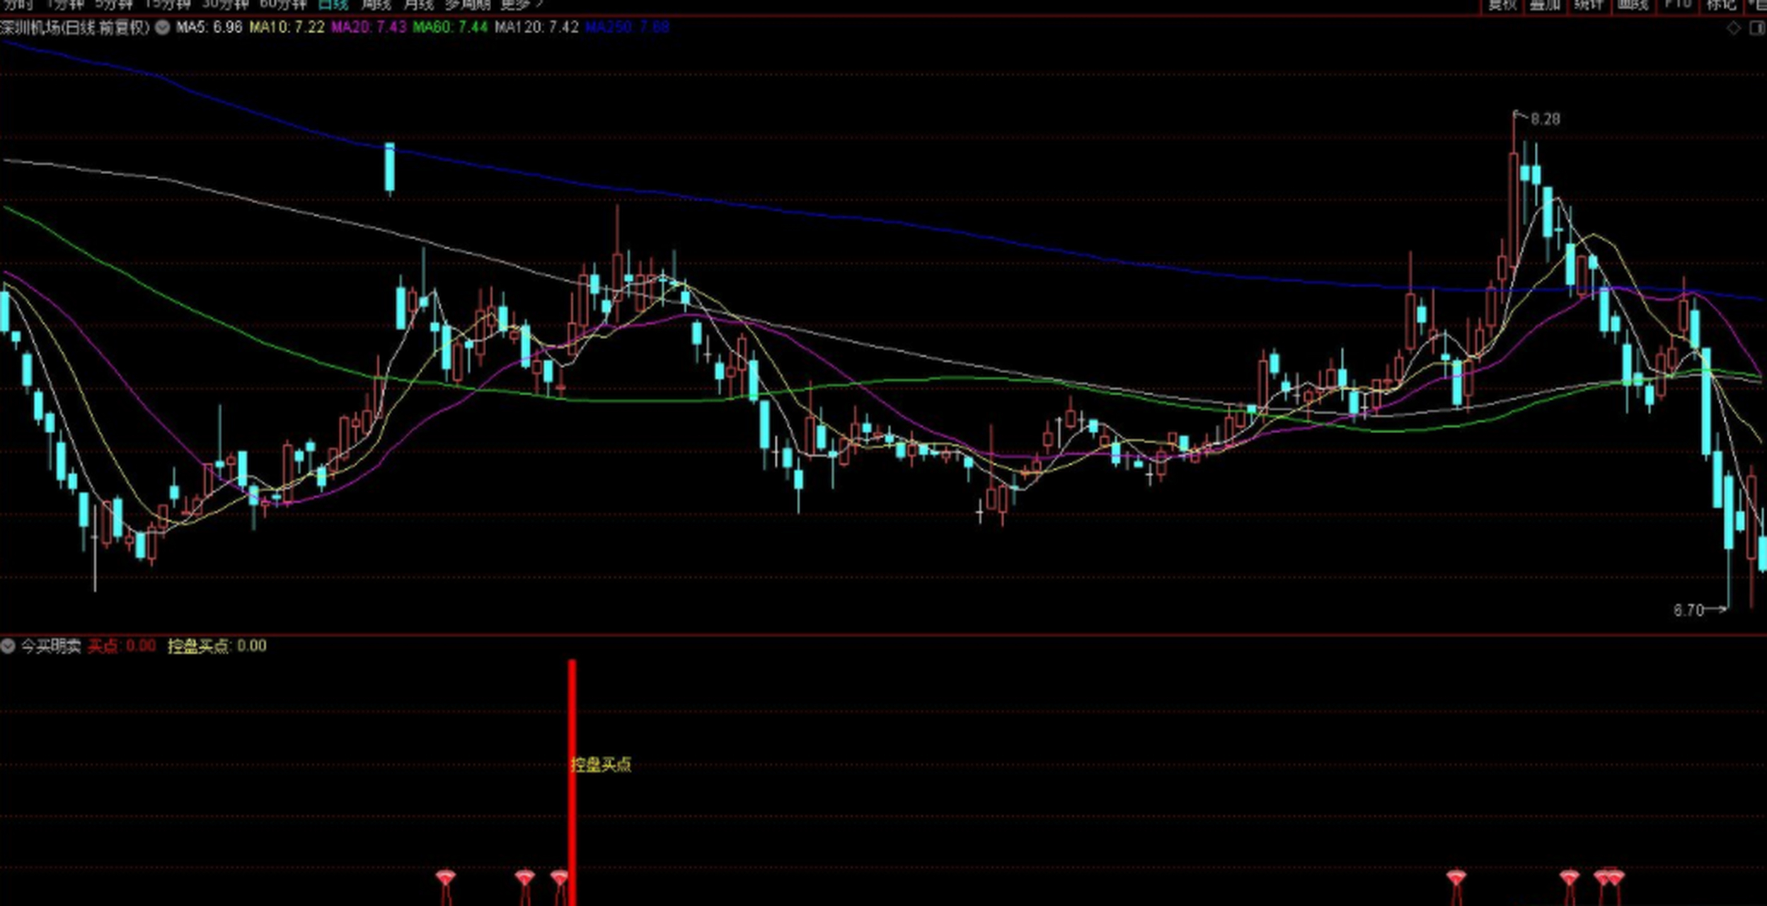The width and height of the screenshot is (1767, 906).
Task: Click the 8.28 high price label
Action: [x=1546, y=119]
